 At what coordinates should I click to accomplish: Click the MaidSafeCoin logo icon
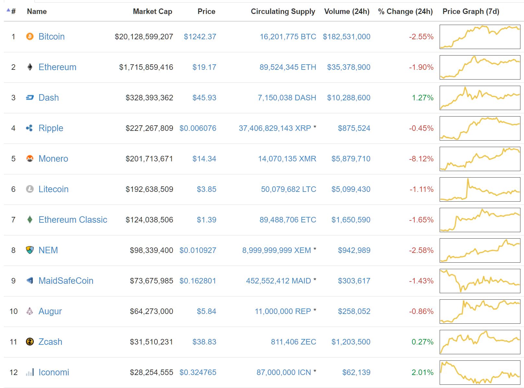click(30, 281)
